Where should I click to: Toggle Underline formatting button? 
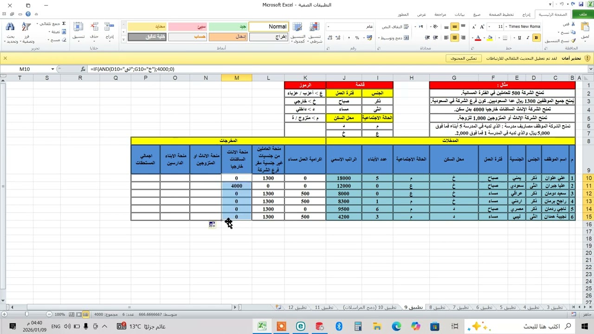(x=520, y=38)
